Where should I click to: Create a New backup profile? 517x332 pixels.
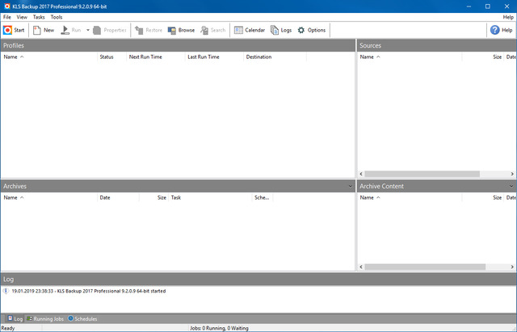[37, 30]
